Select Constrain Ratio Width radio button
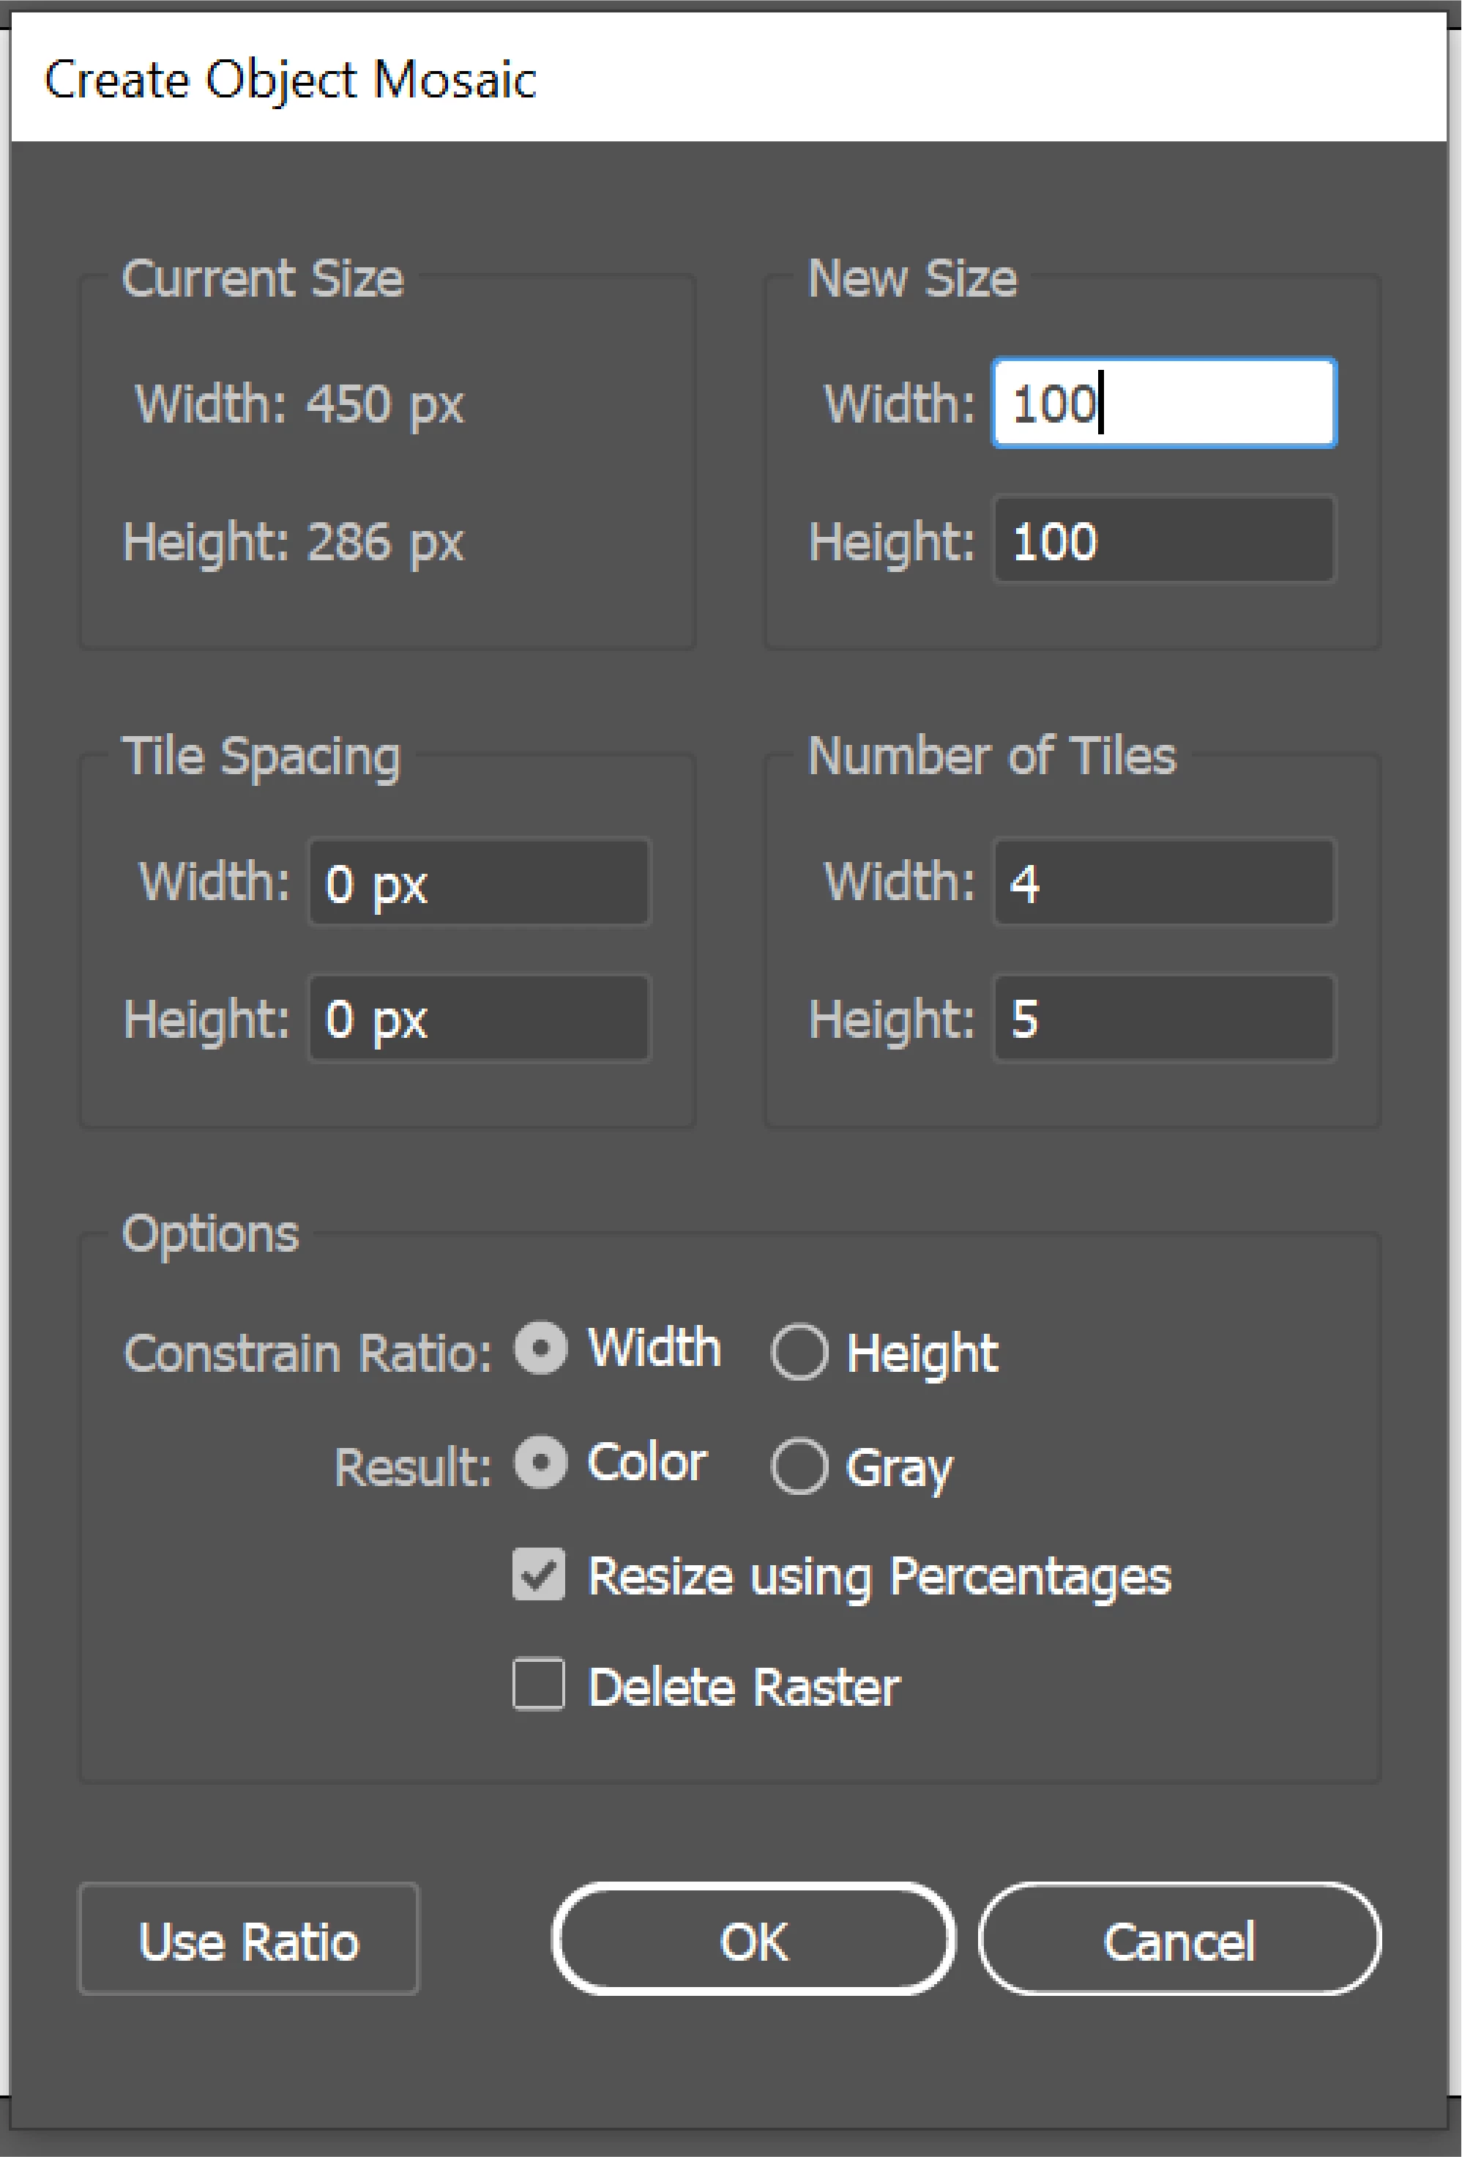The height and width of the screenshot is (2157, 1462). click(541, 1348)
